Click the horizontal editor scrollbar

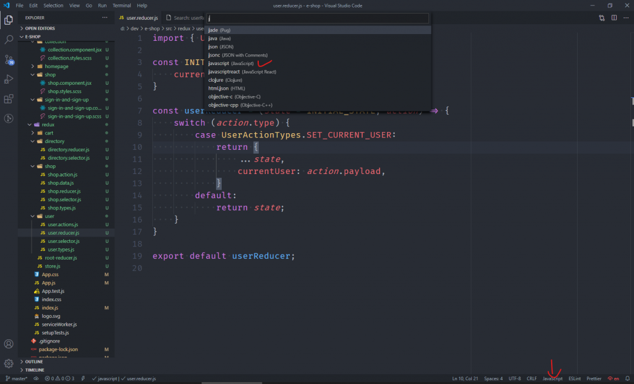pos(232,383)
